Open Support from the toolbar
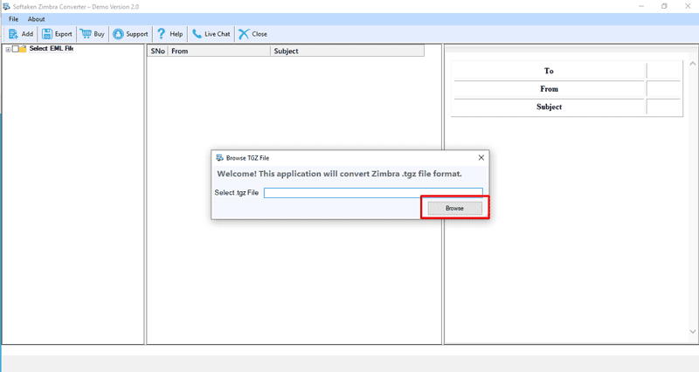699x372 pixels. tap(118, 34)
